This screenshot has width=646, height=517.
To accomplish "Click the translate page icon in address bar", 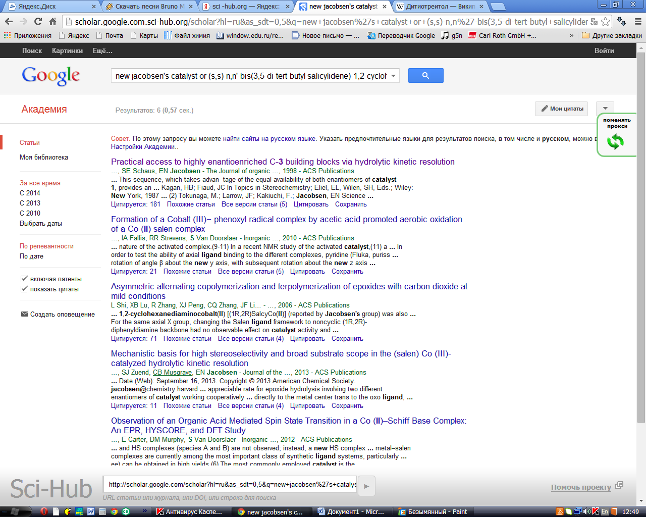I will pos(594,22).
